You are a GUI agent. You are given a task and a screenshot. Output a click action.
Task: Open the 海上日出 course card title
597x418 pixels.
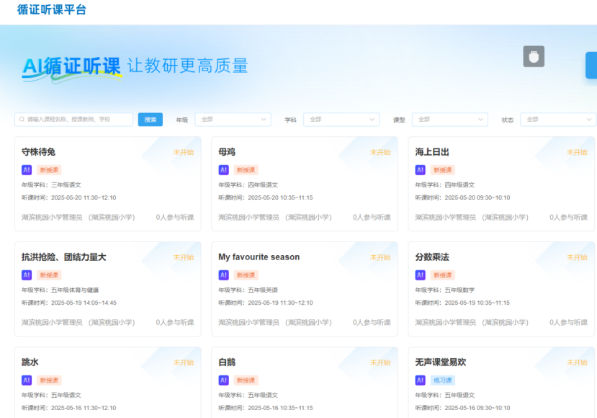pos(432,152)
